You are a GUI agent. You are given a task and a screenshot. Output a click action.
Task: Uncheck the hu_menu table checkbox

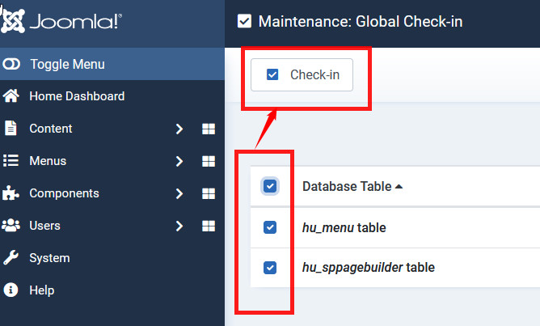pyautogui.click(x=271, y=227)
